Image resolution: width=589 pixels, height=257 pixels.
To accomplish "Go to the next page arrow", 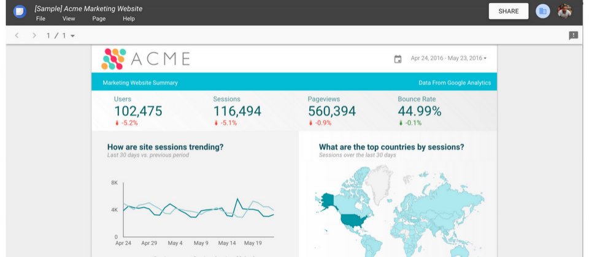I will [34, 35].
